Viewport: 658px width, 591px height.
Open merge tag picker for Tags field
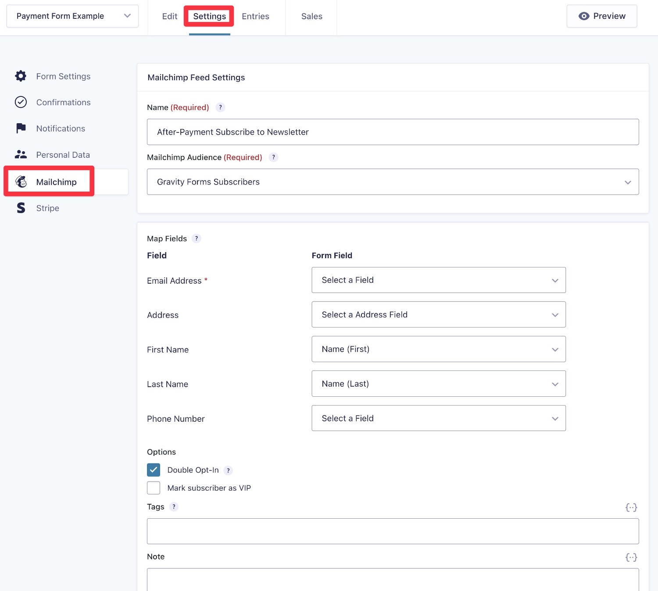coord(631,507)
